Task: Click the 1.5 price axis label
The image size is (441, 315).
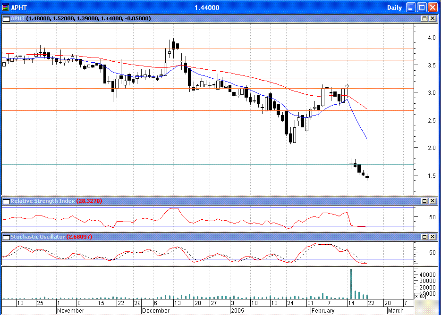Action: (432, 176)
